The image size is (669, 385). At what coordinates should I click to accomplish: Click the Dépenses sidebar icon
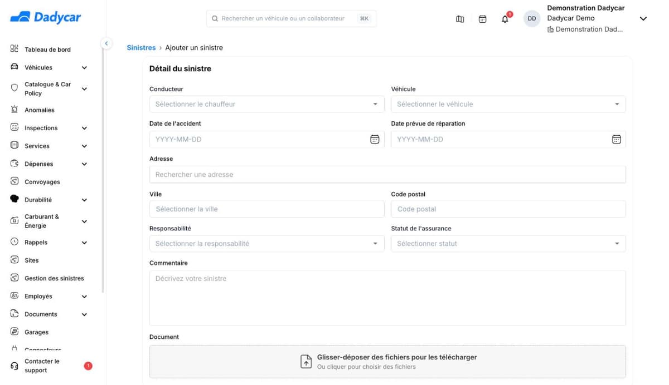14,164
